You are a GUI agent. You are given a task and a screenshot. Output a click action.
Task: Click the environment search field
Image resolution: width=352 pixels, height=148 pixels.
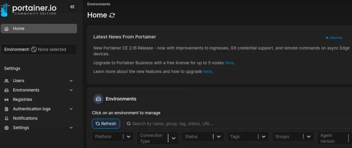[238, 124]
